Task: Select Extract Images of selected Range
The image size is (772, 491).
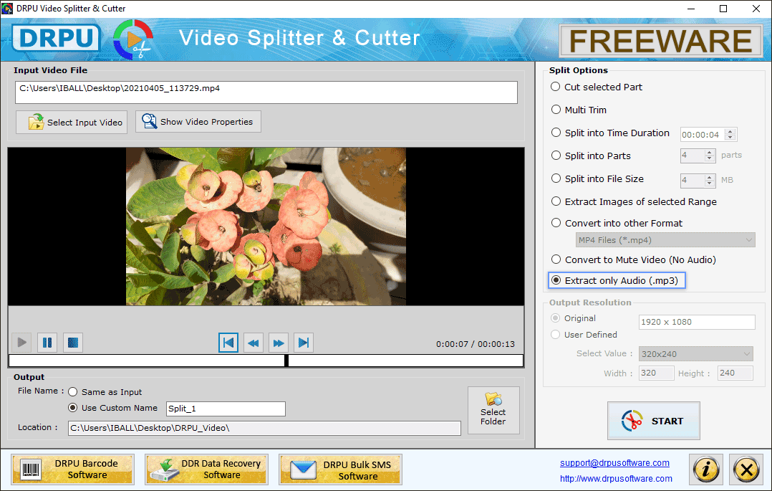Action: point(556,201)
